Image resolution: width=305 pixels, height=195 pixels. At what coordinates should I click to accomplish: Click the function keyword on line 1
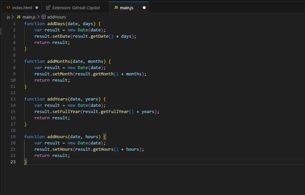(34, 24)
